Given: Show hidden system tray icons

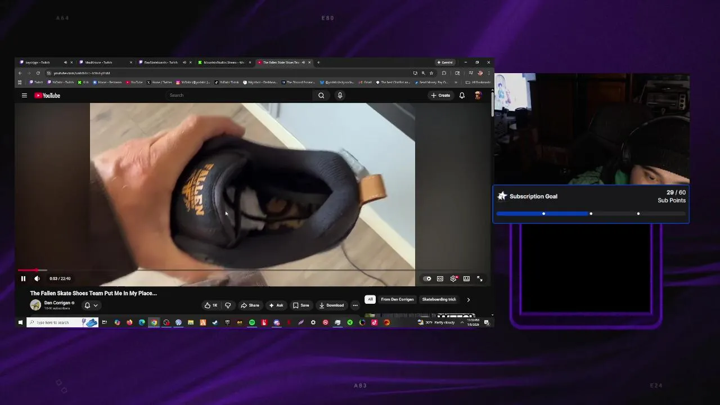Looking at the screenshot, I should [x=462, y=322].
